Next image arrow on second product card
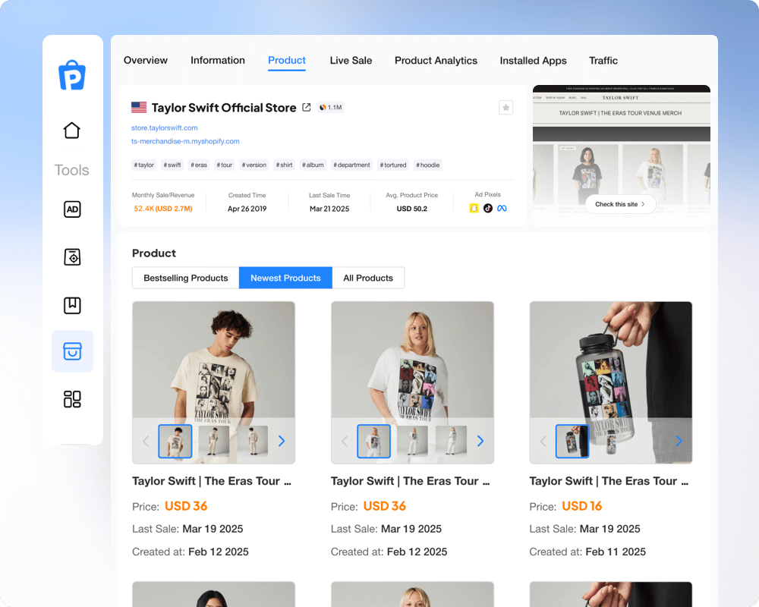 [x=480, y=441]
